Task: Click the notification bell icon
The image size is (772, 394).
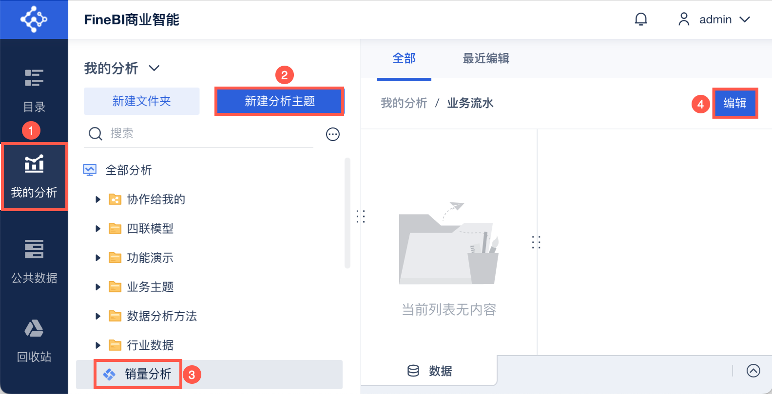Action: tap(641, 19)
